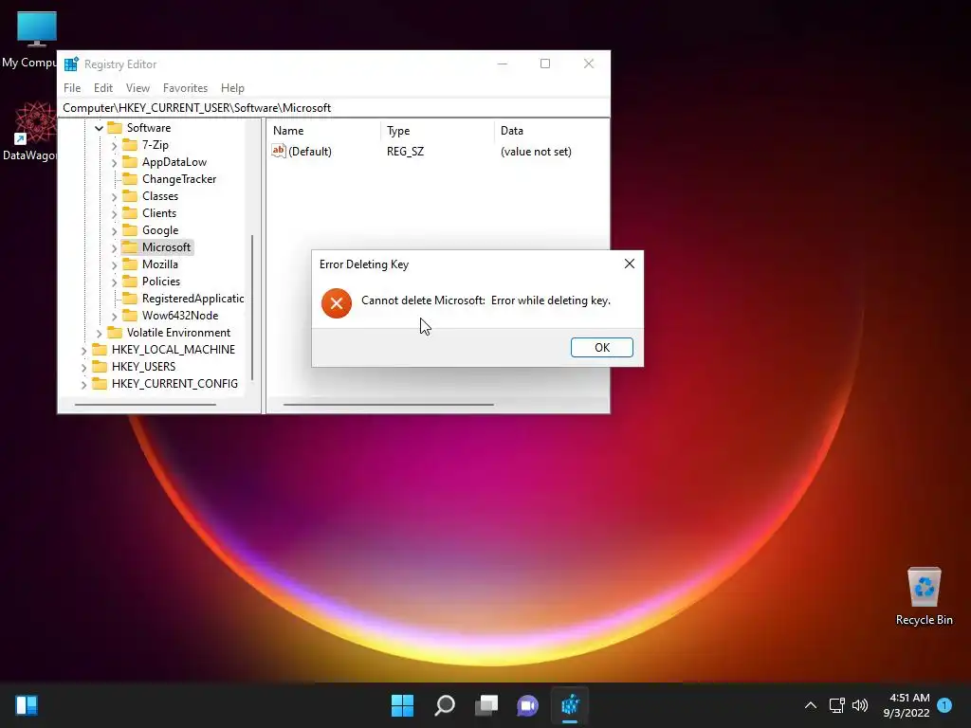
Task: Click the '(value not set)' data cell
Action: (x=536, y=151)
